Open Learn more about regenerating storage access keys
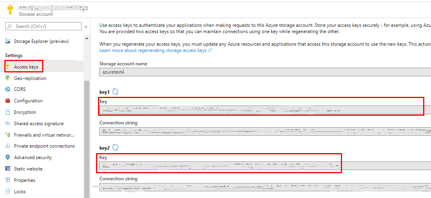This screenshot has height=198, width=431. click(x=155, y=50)
